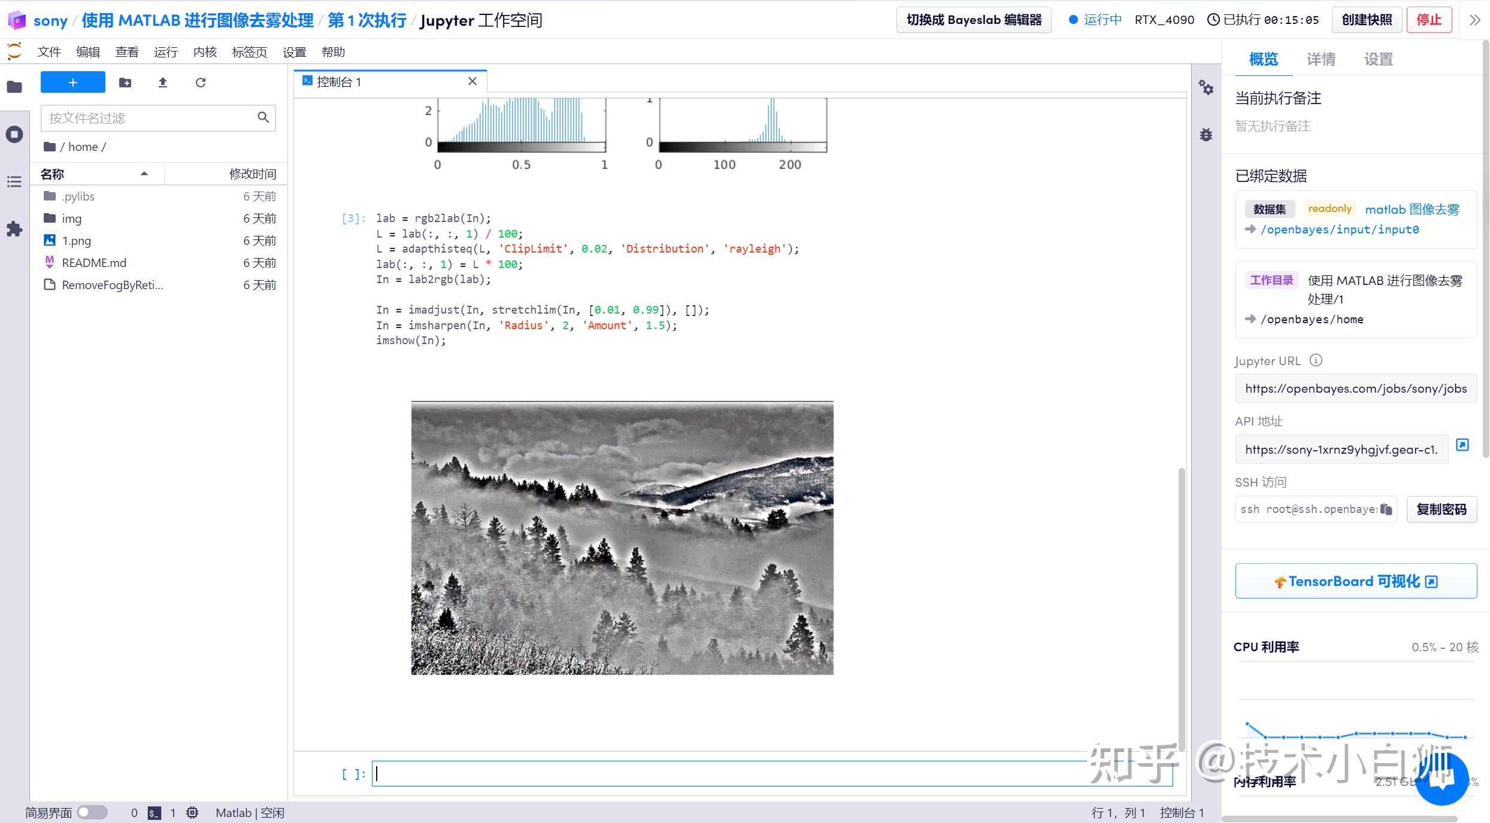Click the Jupyter URL info icon

1316,360
